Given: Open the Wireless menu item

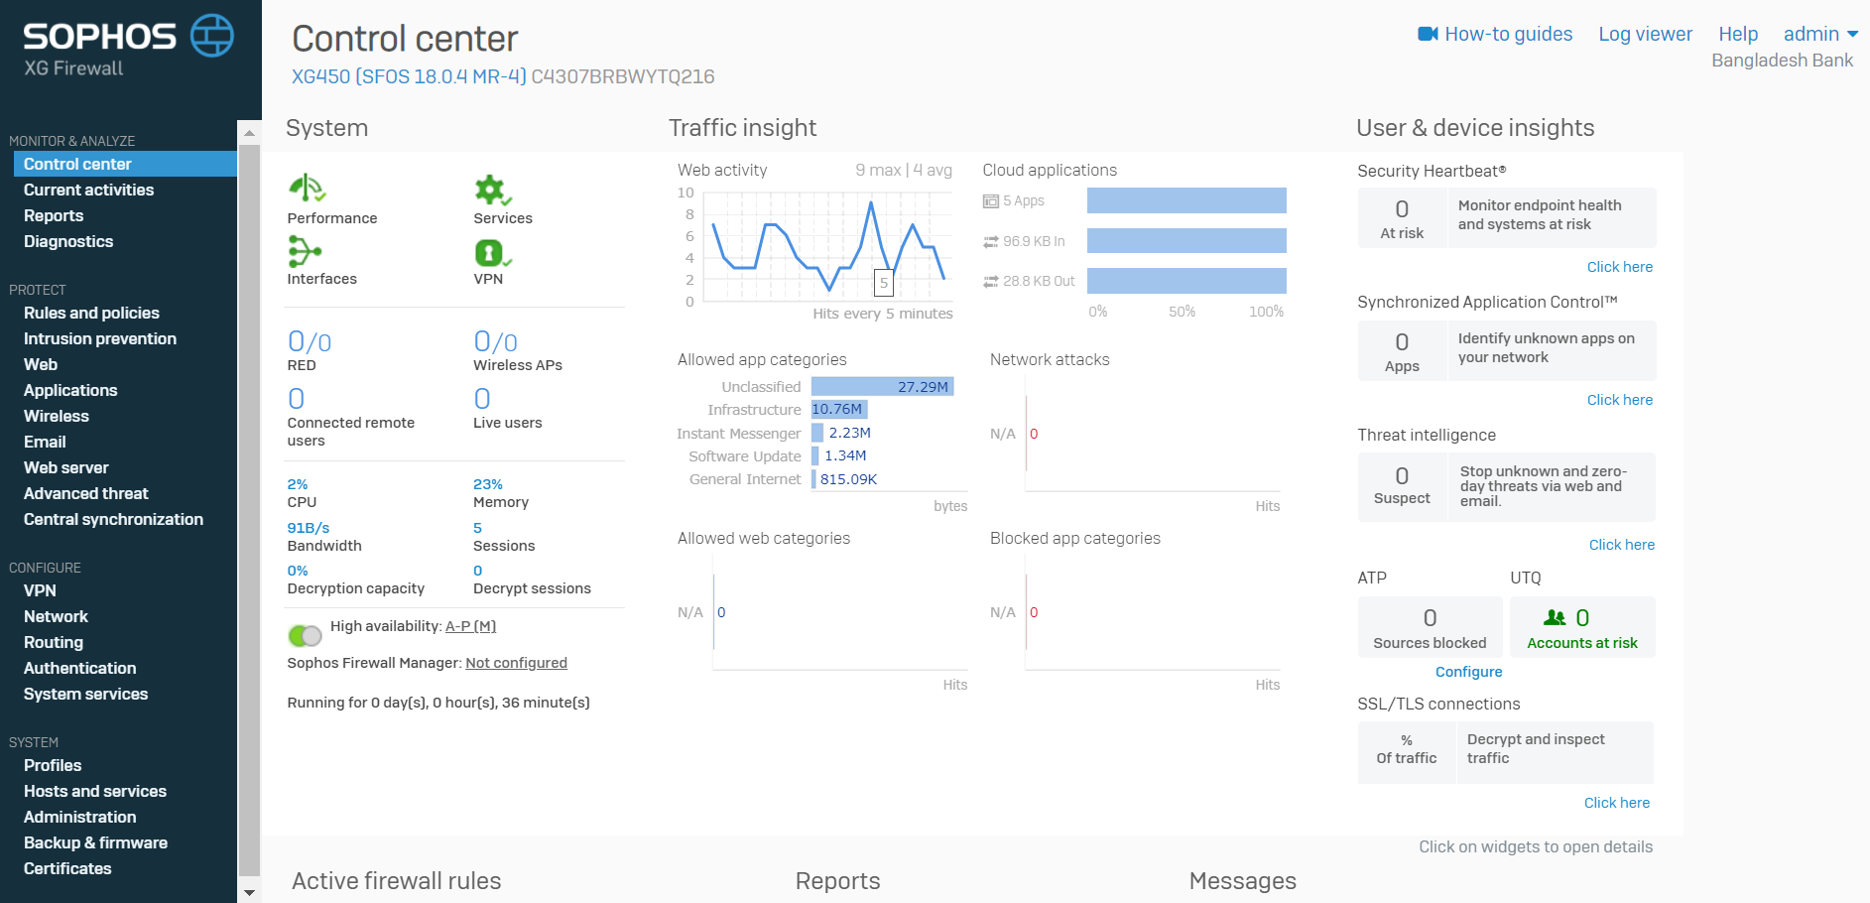Looking at the screenshot, I should (57, 416).
